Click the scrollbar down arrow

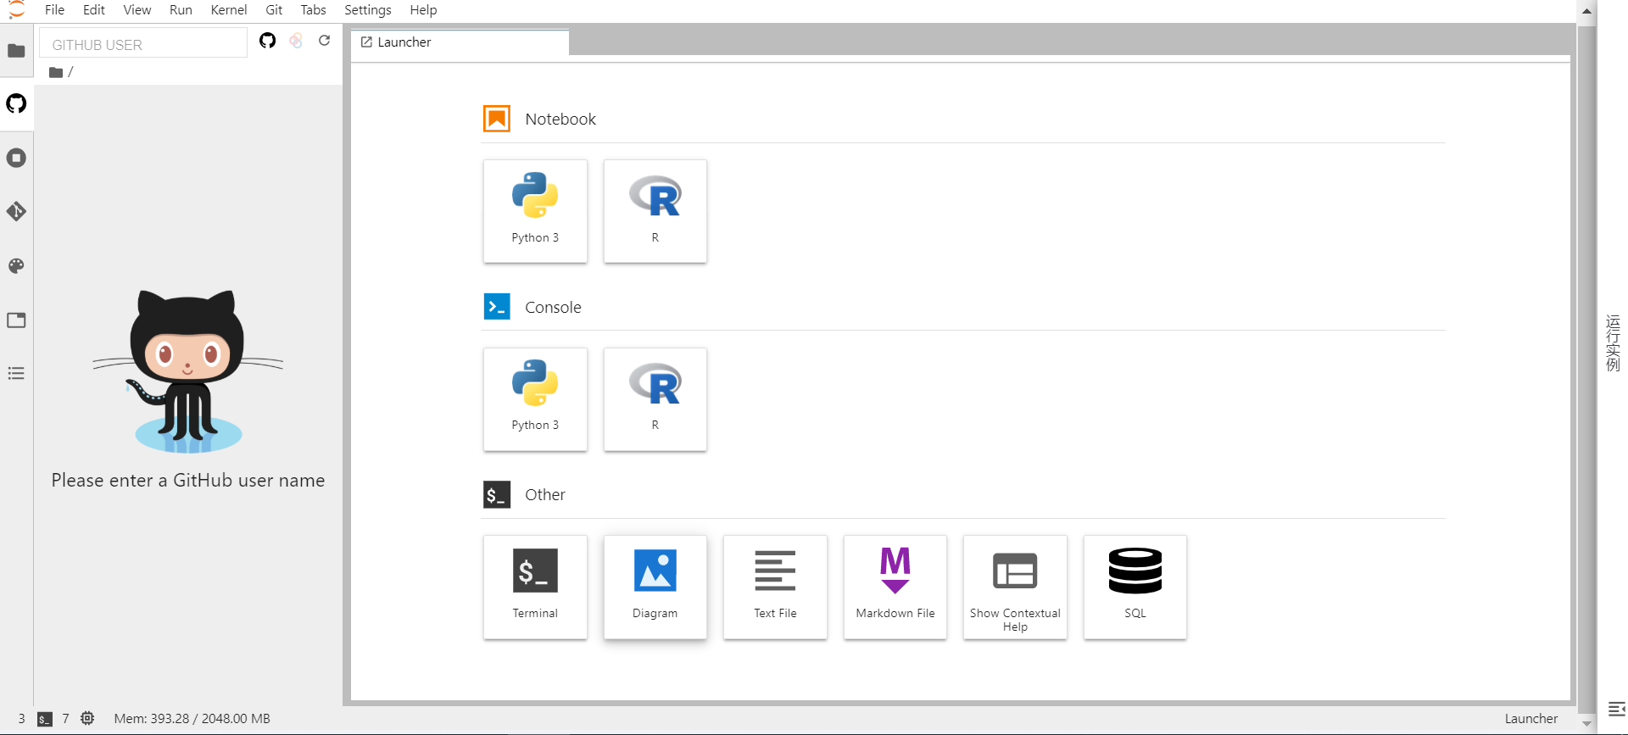pos(1586,723)
